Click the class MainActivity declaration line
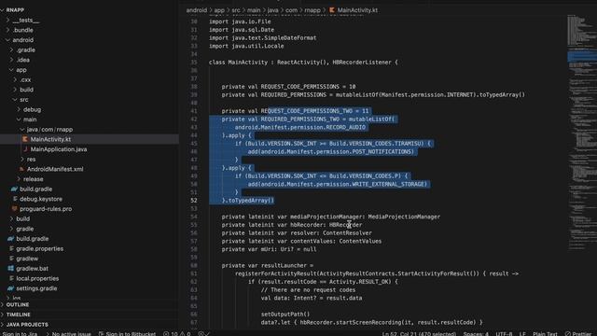The width and height of the screenshot is (597, 336). pos(303,63)
